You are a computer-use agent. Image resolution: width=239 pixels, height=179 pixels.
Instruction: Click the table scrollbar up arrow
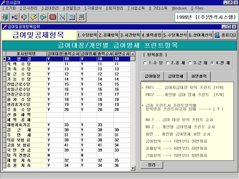point(135,53)
